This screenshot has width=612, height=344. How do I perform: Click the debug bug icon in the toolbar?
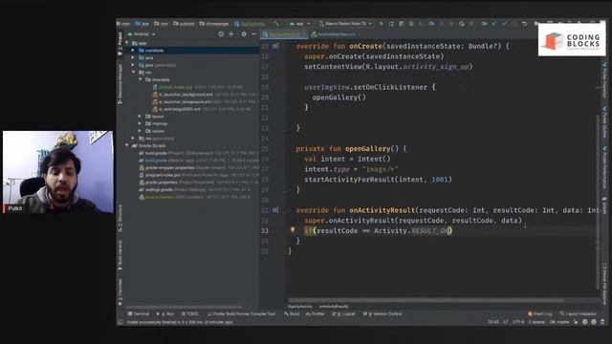(x=411, y=24)
